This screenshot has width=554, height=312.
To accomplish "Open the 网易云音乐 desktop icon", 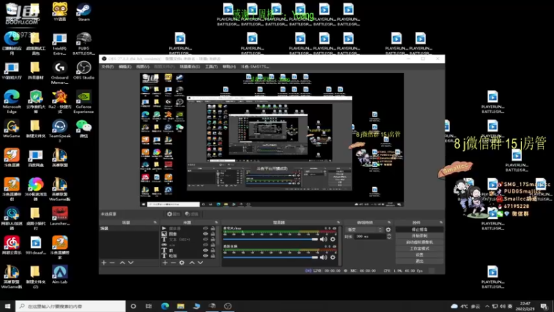I will click(x=12, y=245).
